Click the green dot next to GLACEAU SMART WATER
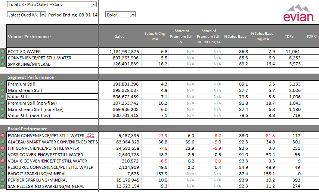 pos(3,142)
